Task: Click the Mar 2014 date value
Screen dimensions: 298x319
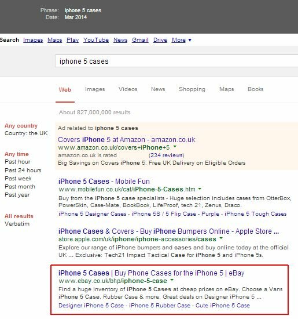Action: pyautogui.click(x=76, y=17)
